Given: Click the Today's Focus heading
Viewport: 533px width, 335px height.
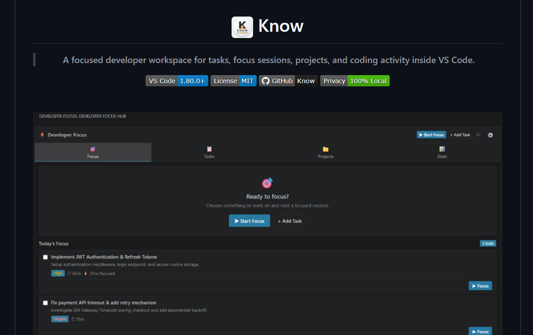Looking at the screenshot, I should click(x=53, y=244).
